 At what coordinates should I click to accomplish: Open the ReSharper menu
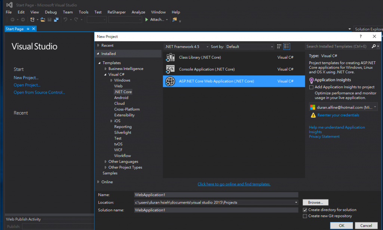[x=117, y=12]
